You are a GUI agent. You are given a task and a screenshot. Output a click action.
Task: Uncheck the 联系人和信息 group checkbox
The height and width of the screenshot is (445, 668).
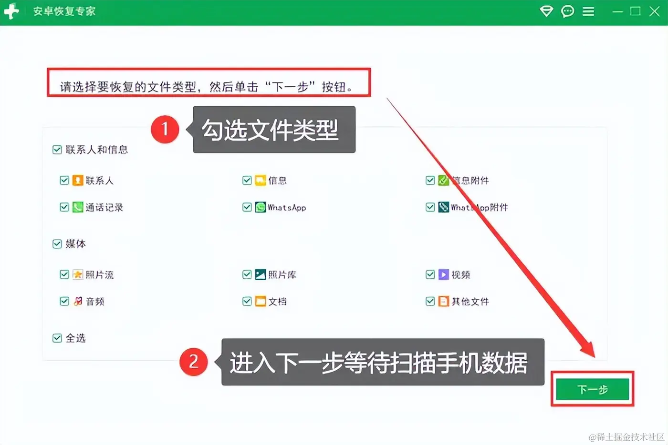click(57, 150)
